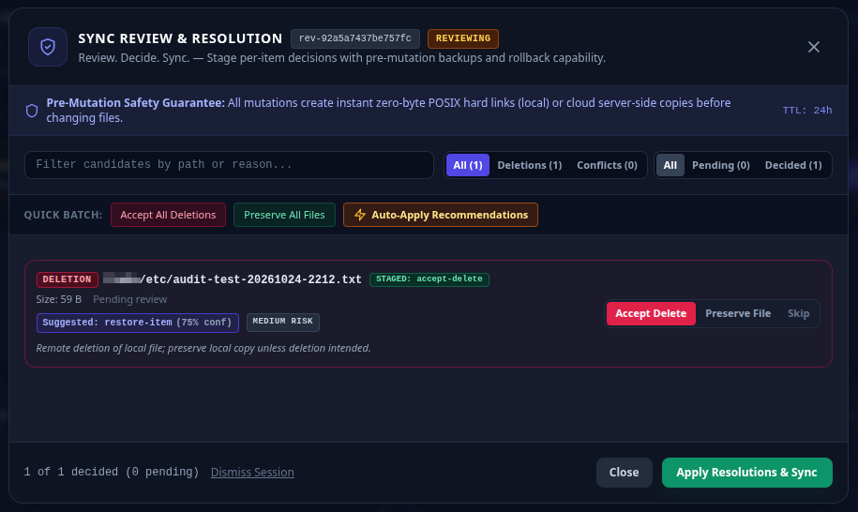Show Pending (0) items only
858x512 pixels.
coord(721,165)
